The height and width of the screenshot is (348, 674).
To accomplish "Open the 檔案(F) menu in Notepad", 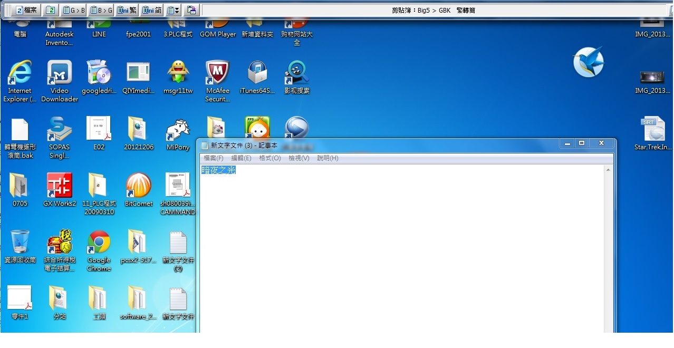I will [214, 158].
